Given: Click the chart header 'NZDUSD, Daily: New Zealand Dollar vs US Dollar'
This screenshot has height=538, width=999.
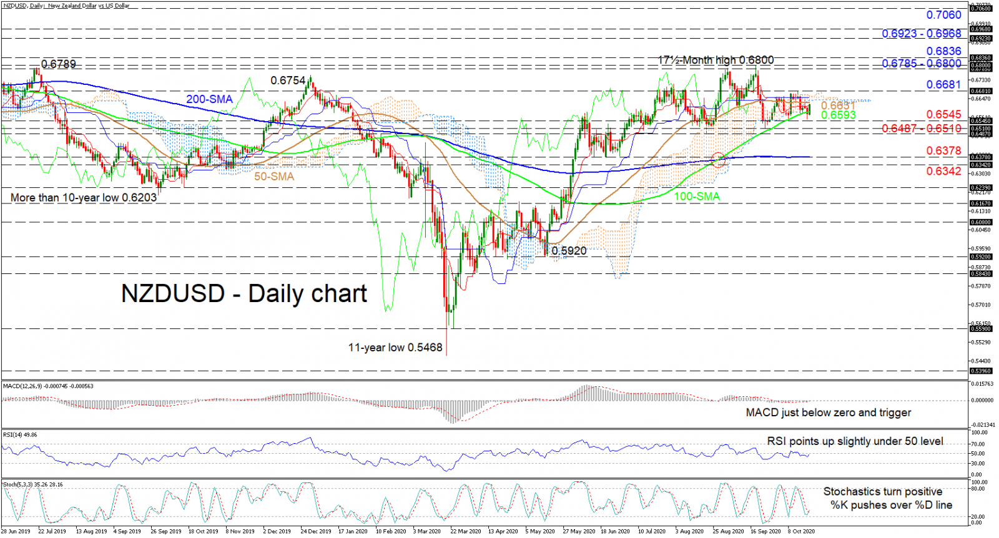Looking at the screenshot, I should tap(66, 6).
